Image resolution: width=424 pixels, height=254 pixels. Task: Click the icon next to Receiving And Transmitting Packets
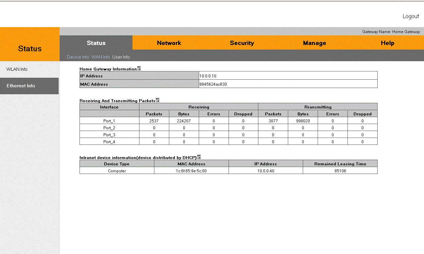coord(157,100)
